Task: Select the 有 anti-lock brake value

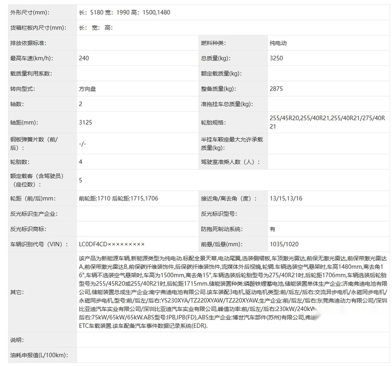Action: 273,229
